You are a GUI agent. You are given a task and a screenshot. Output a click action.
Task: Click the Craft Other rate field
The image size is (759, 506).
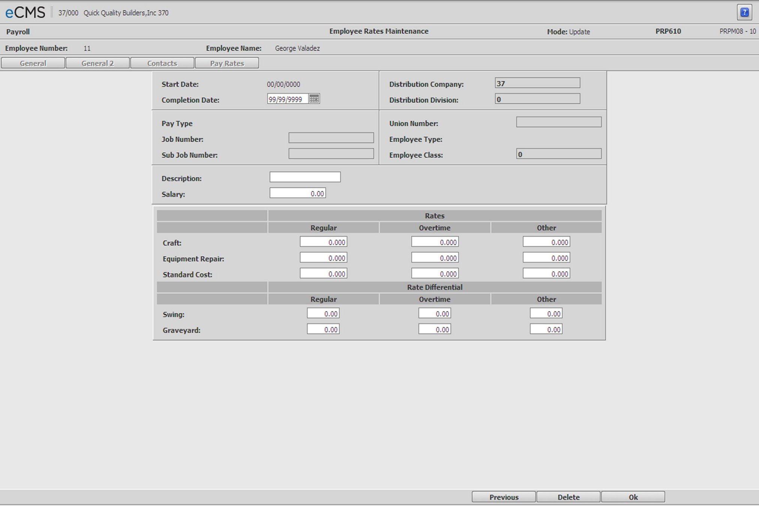[x=546, y=242]
